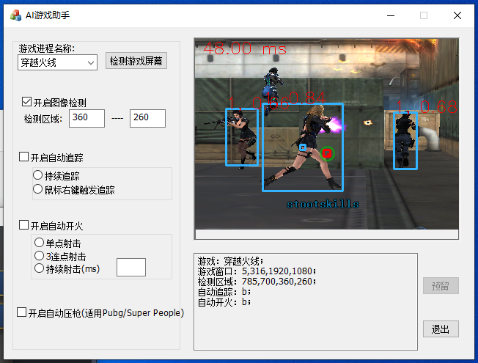Click the log line 游戏窗口: 5,316,1920,1080;
The height and width of the screenshot is (363, 478).
coord(257,271)
